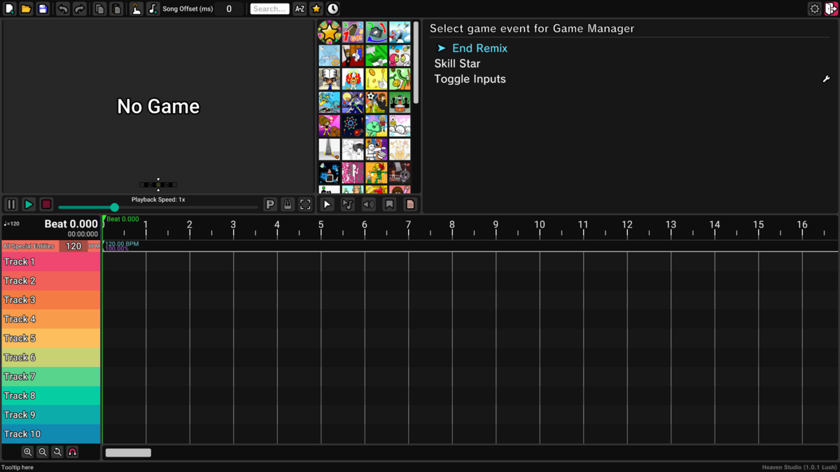
Task: Select the Skill Star game event
Action: click(457, 64)
